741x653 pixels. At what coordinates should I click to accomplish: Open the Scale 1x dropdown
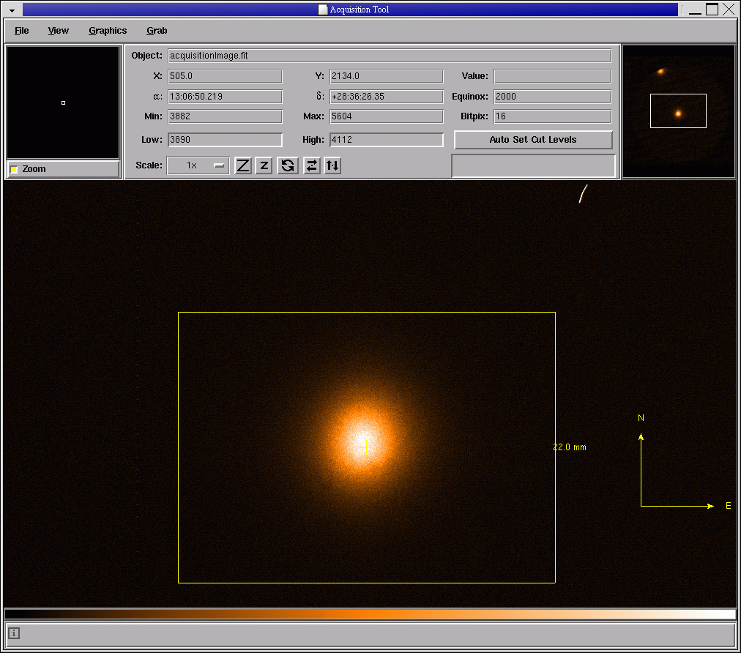point(198,165)
